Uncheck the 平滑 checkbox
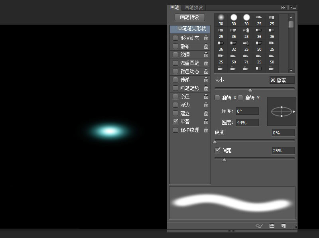 click(175, 122)
